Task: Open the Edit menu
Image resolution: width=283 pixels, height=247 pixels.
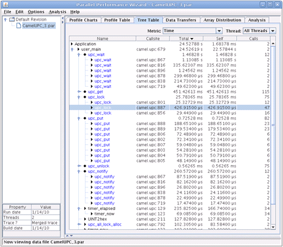Action: (x=19, y=12)
